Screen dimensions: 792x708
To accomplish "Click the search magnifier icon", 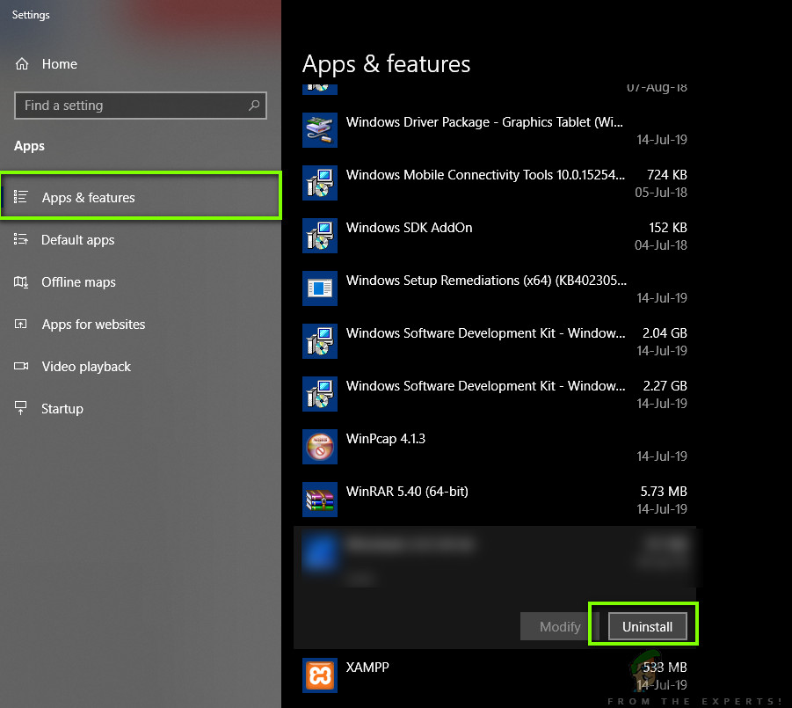I will 254,106.
